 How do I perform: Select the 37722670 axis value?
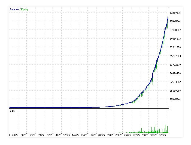[x=175, y=65]
